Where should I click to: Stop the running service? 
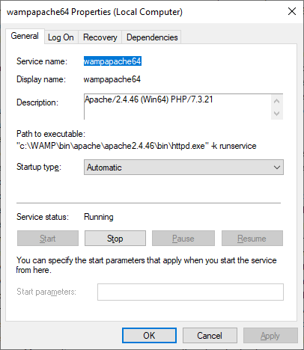click(115, 239)
